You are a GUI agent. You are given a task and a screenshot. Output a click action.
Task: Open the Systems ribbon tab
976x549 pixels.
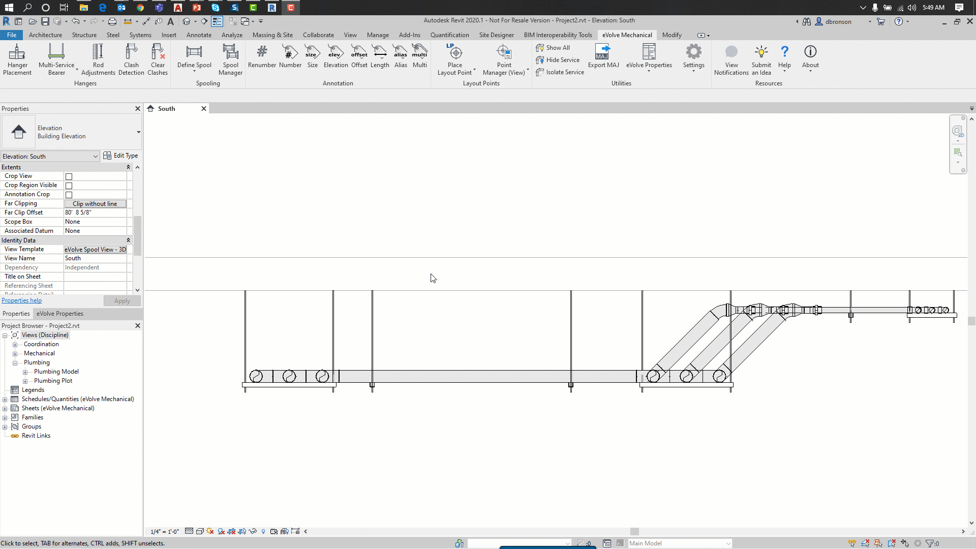(x=140, y=35)
